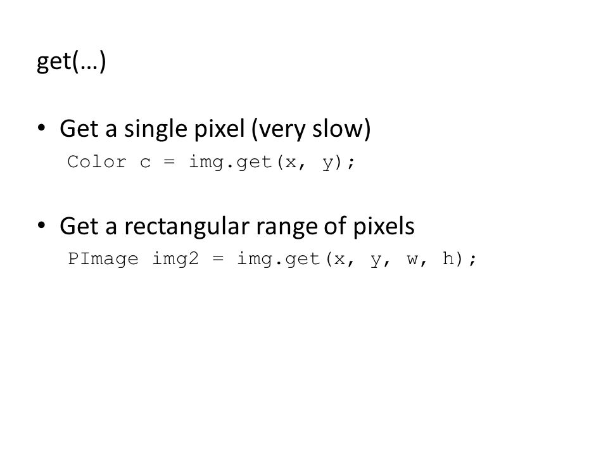The width and height of the screenshot is (608, 456).
Task: Click the "img2" variable name
Action: click(175, 258)
